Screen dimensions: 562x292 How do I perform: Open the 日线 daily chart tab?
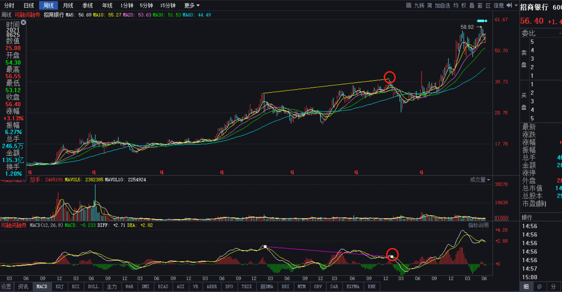[29, 5]
